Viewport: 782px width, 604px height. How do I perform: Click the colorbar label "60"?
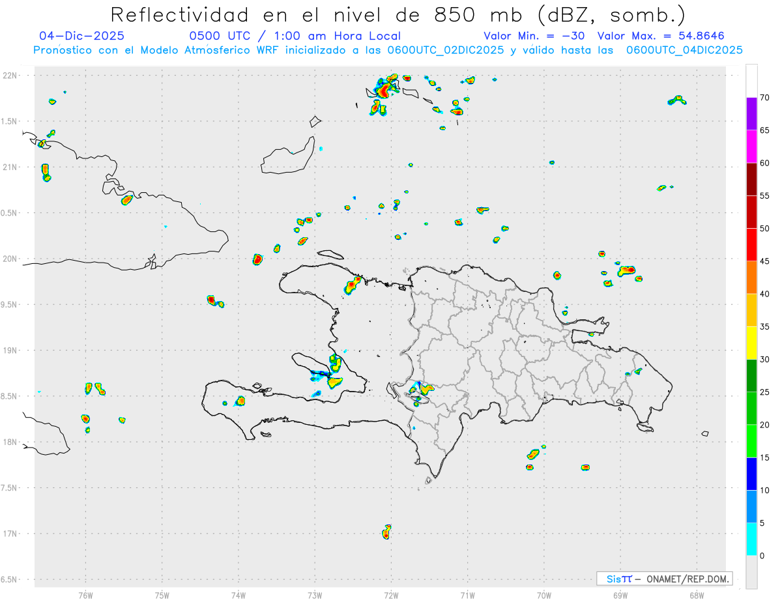point(765,163)
